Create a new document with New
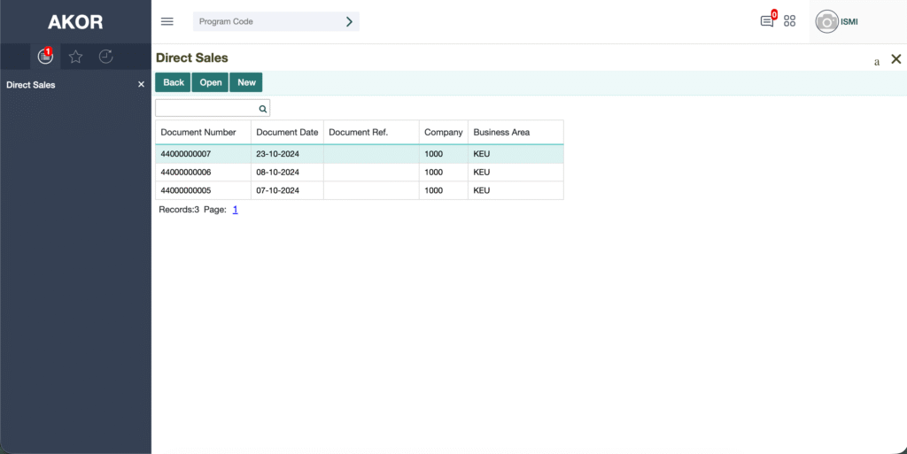 246,82
